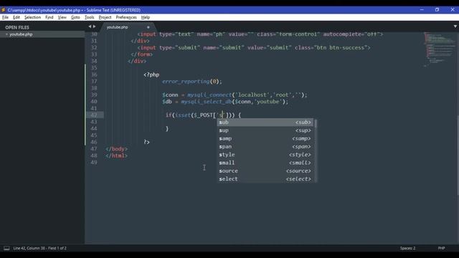Click the closing </html> tag
459x258 pixels.
[116, 156]
